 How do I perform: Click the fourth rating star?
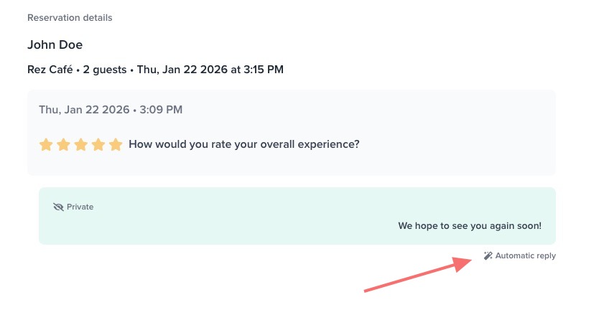pyautogui.click(x=98, y=145)
